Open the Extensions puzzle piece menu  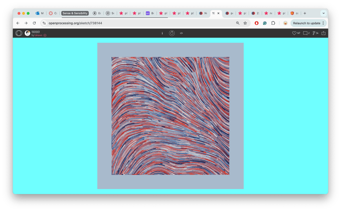[273, 23]
